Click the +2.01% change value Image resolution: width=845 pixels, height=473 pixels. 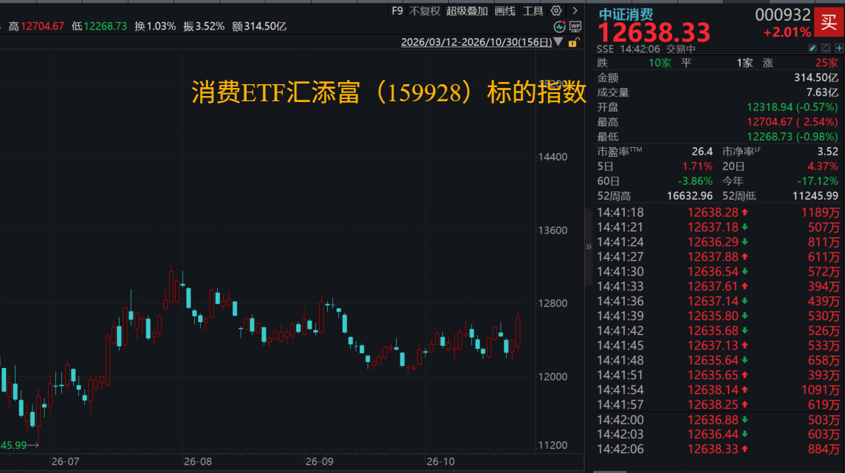click(787, 33)
